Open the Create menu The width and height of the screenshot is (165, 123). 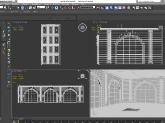pyautogui.click(x=7, y=4)
